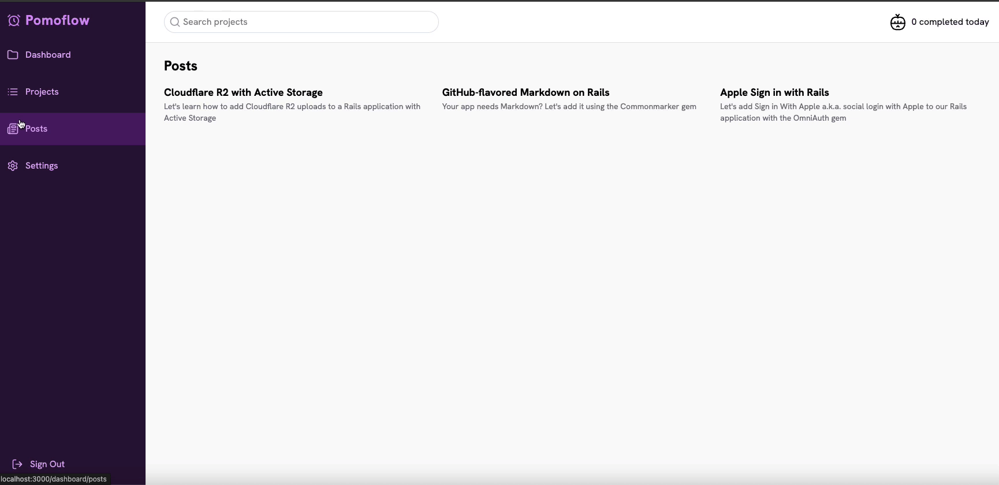Screen dimensions: 999x485
Task: Click the OmniAuth gem post description
Action: [843, 112]
